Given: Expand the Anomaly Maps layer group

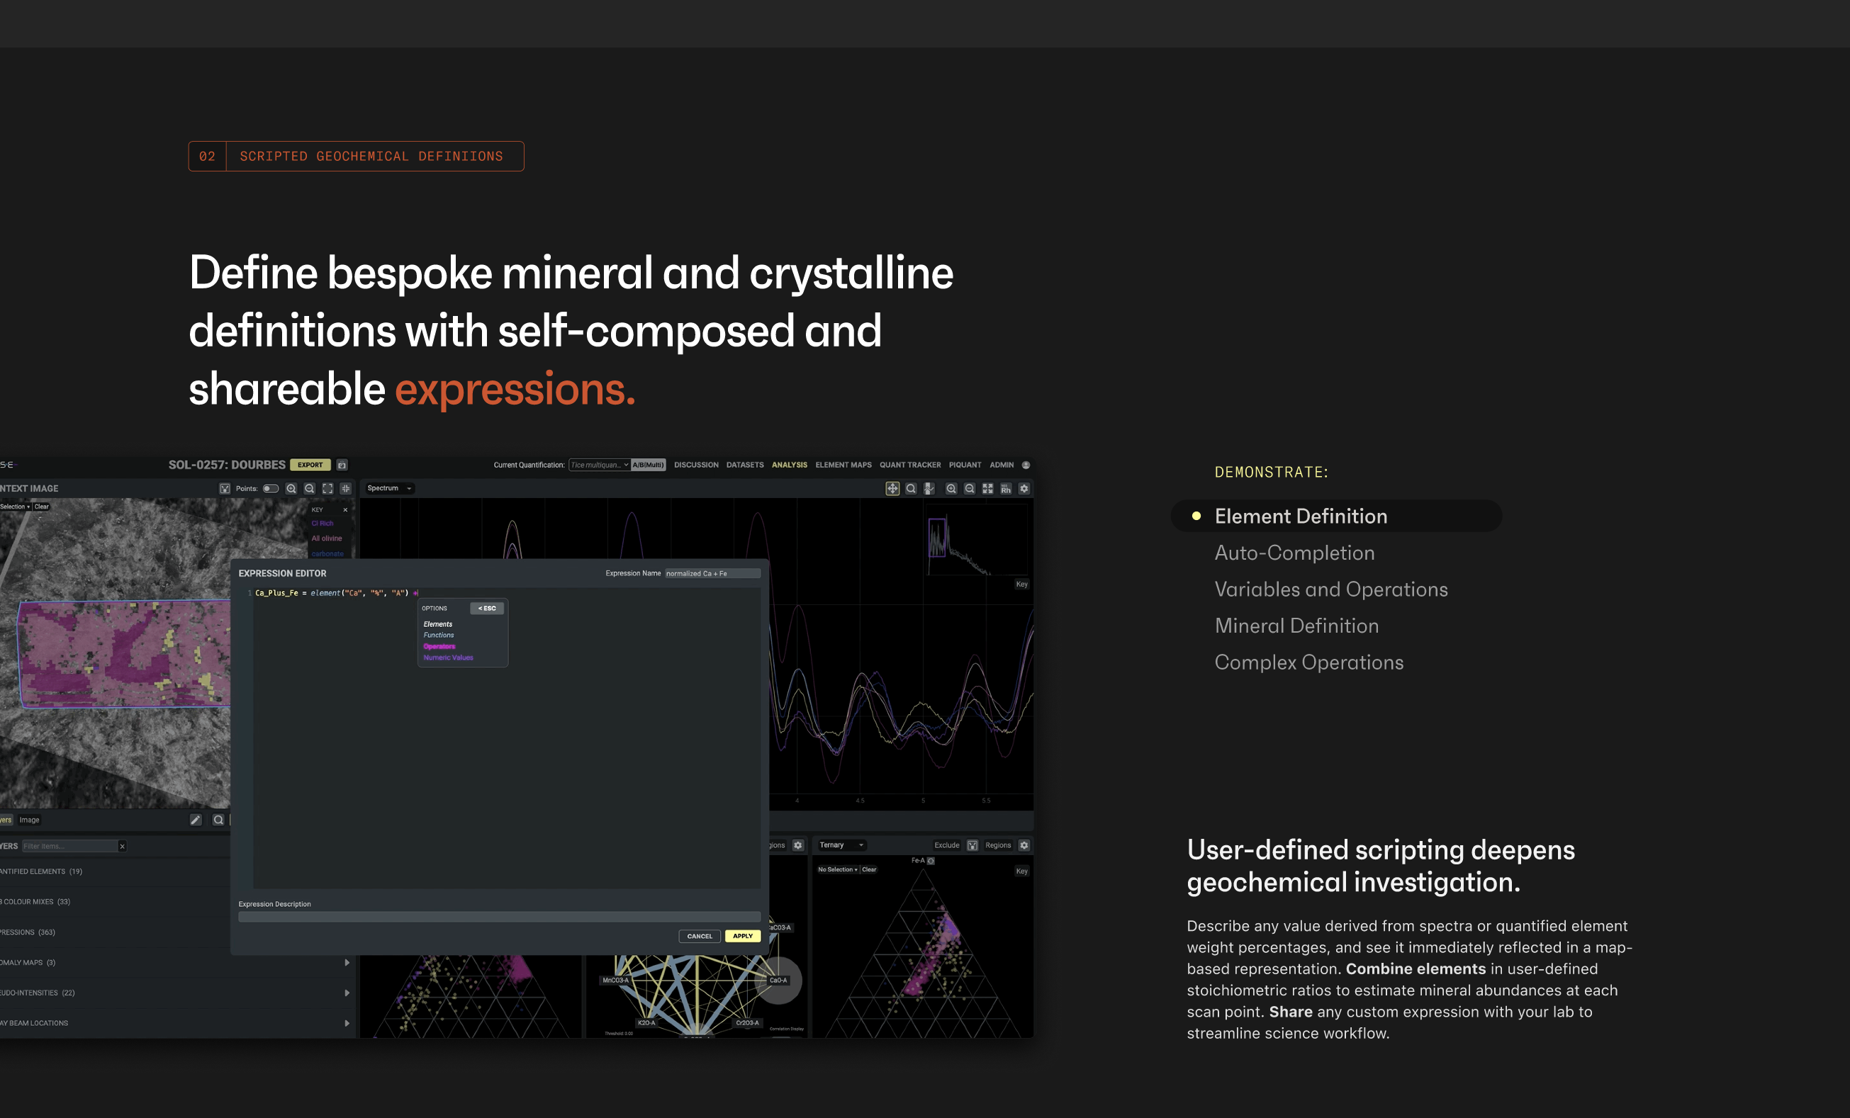Looking at the screenshot, I should (x=347, y=963).
